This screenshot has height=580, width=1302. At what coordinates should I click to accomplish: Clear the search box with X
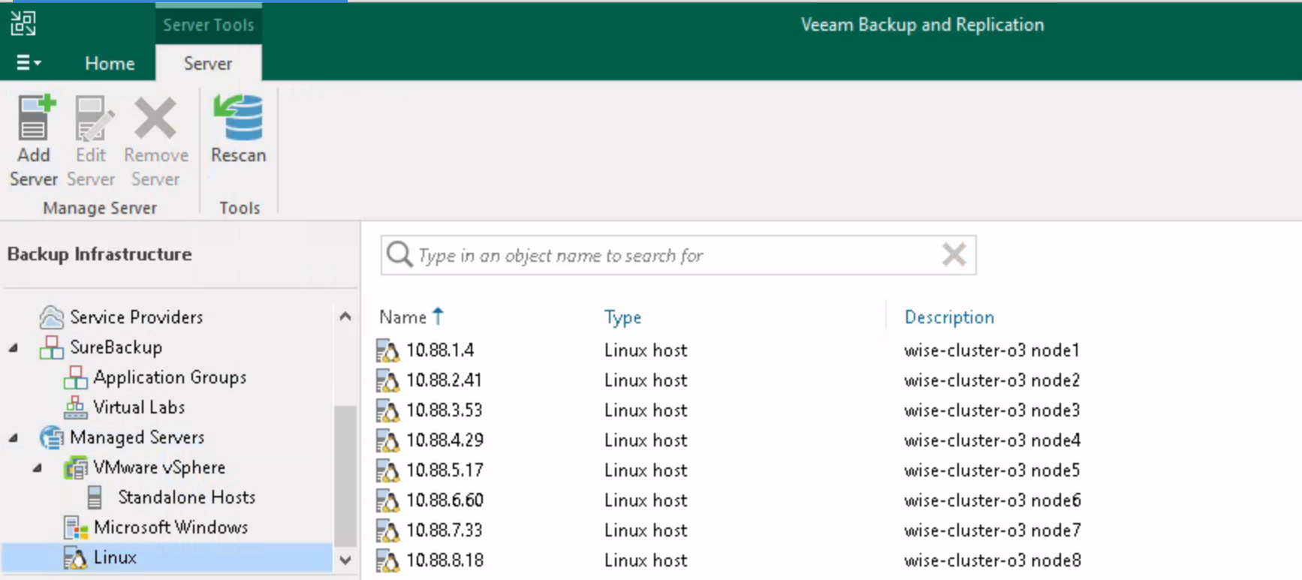point(954,255)
